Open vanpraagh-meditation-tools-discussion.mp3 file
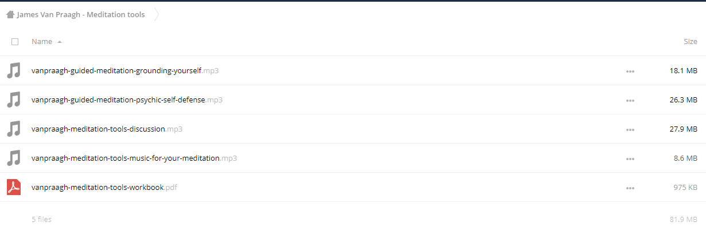 pyautogui.click(x=107, y=129)
